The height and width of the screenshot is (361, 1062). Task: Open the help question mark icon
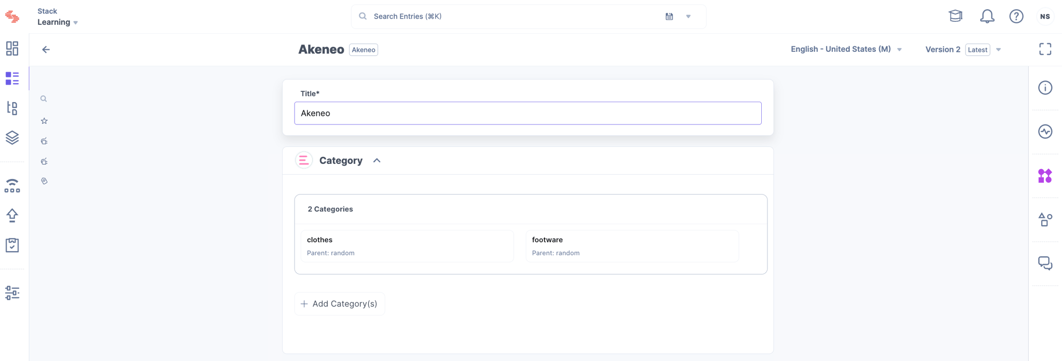1016,17
